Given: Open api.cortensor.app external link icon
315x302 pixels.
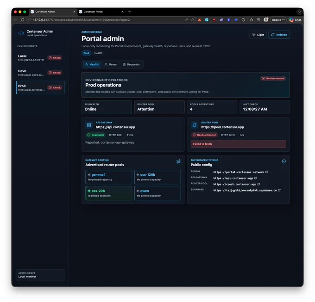Looking at the screenshot, I should coord(255,178).
